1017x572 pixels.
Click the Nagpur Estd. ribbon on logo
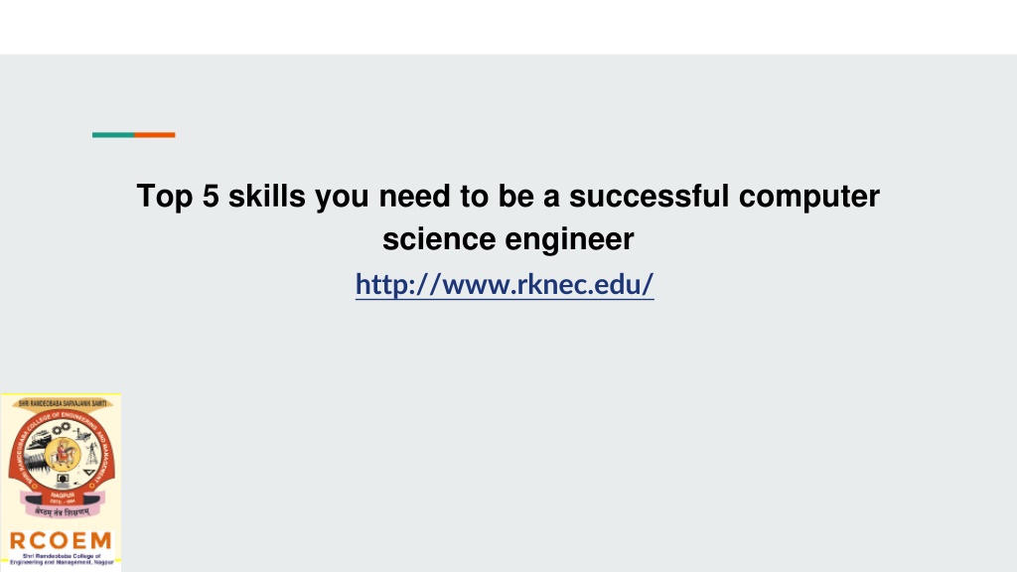[x=63, y=499]
